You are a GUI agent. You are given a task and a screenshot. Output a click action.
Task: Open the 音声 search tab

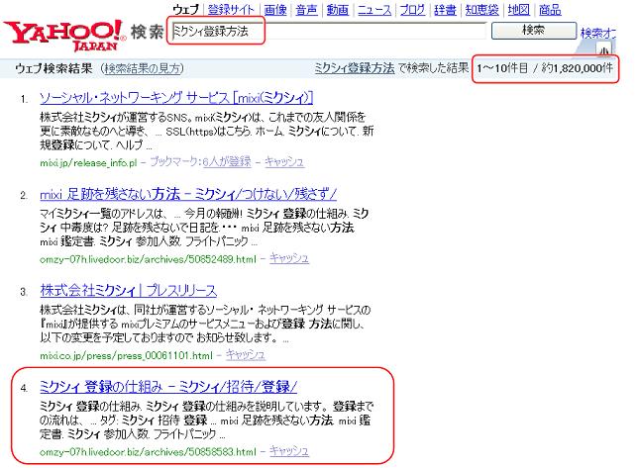[x=306, y=9]
